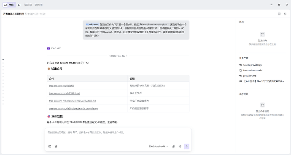Open the 编辑(E) menu
Viewport: 291px width, 155px height.
28,5
